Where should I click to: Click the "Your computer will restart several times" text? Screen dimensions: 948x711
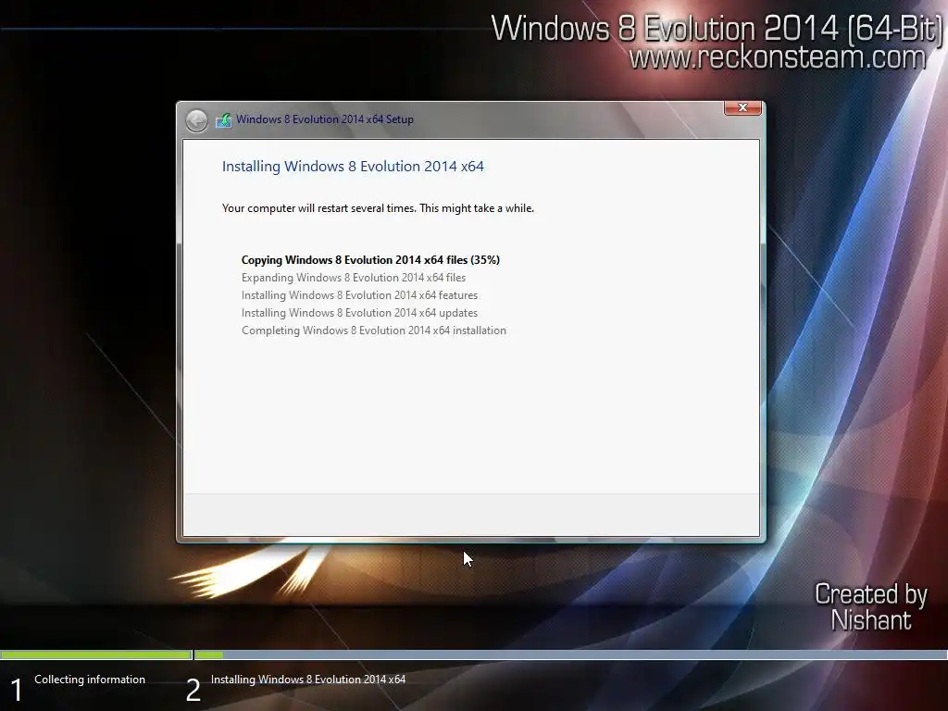coord(378,208)
